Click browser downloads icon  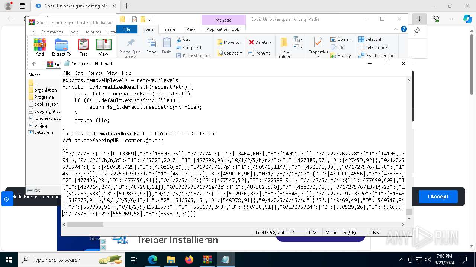419,19
